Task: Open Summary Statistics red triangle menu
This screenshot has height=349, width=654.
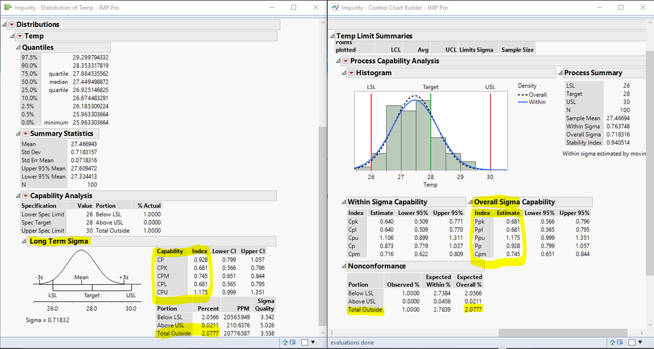Action: [x=26, y=134]
